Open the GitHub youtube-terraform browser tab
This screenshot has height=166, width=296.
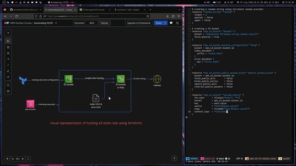point(25,10)
